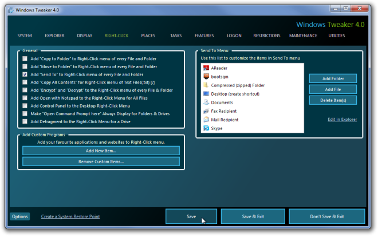Select 'Compressed (zipped) Folder' entry text
Viewport: 378px width, 236px height.
238,85
